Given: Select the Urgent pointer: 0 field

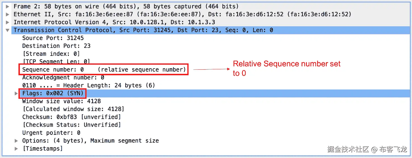Looking at the screenshot, I should (x=51, y=133).
